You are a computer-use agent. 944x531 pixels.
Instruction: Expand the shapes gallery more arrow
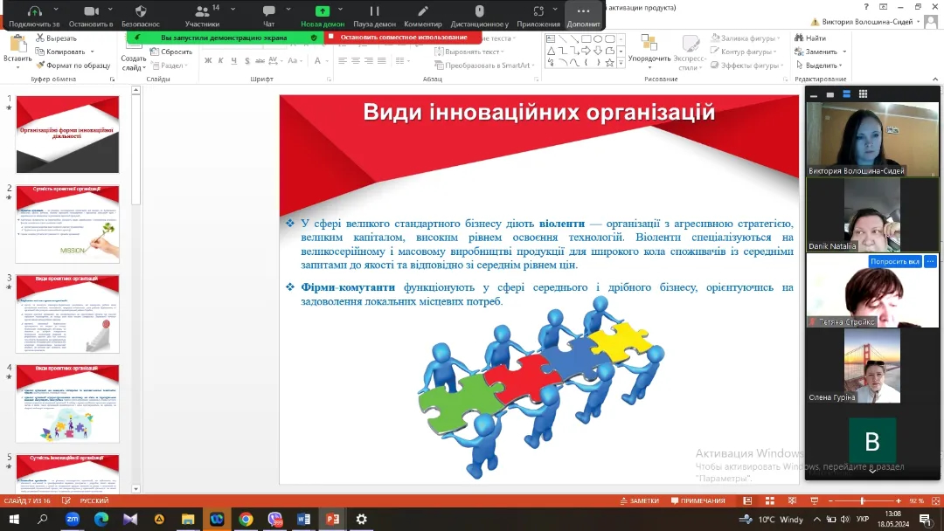[621, 63]
